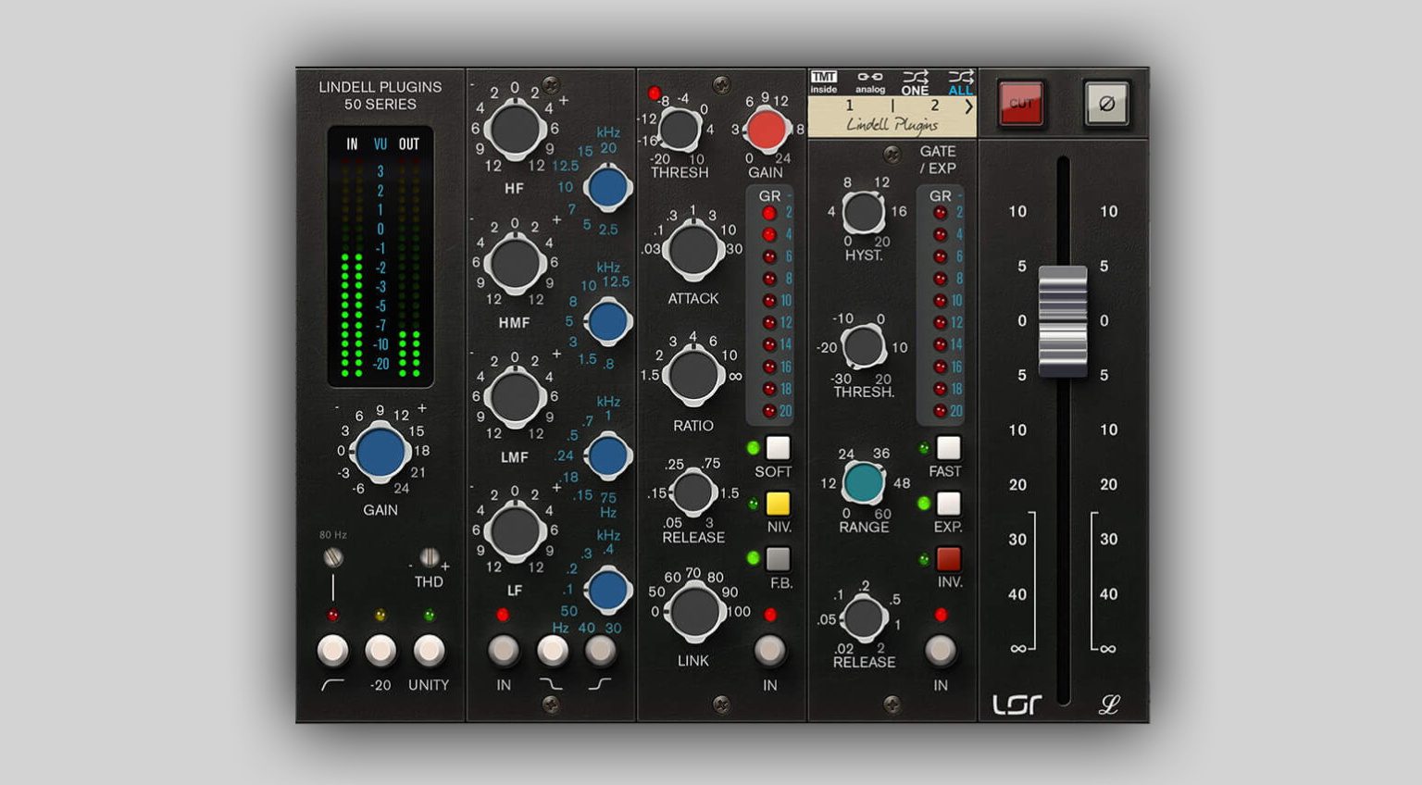Click the teal RANGE knob
This screenshot has width=1422, height=785.
[x=864, y=481]
